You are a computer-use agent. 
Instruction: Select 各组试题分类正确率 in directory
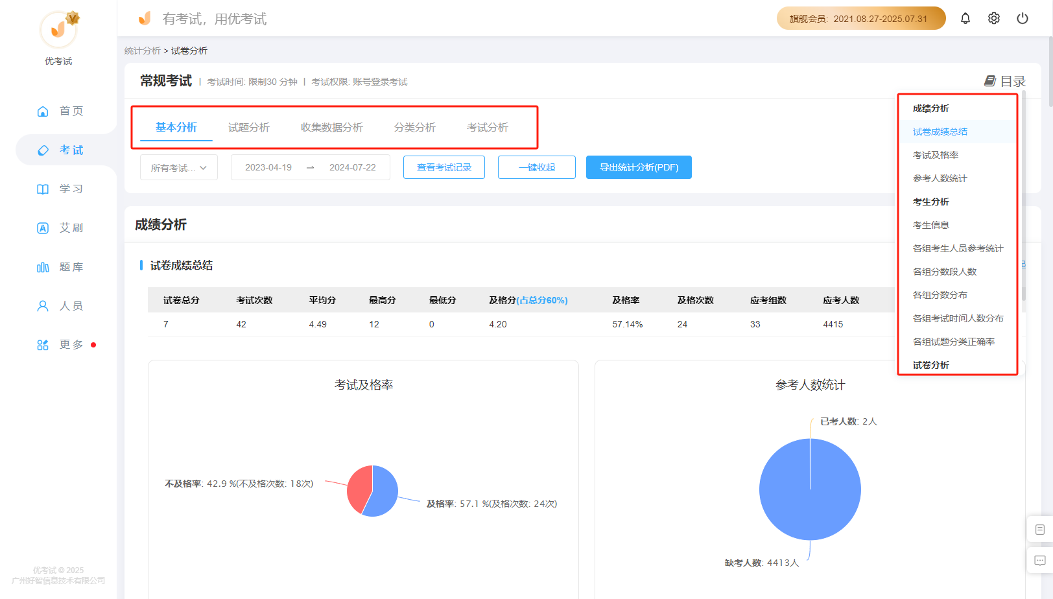(954, 342)
